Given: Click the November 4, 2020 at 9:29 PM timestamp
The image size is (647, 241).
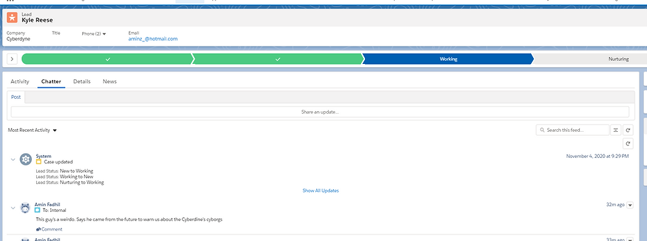Looking at the screenshot, I should [597, 156].
